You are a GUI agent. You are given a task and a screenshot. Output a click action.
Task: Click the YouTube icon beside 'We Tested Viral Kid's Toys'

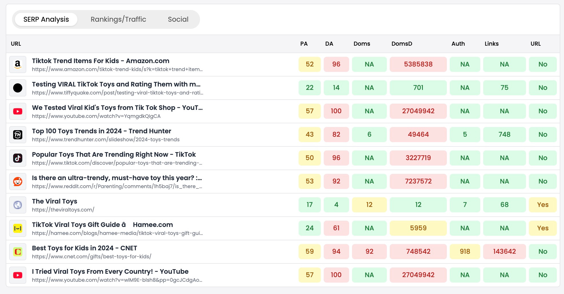point(18,111)
